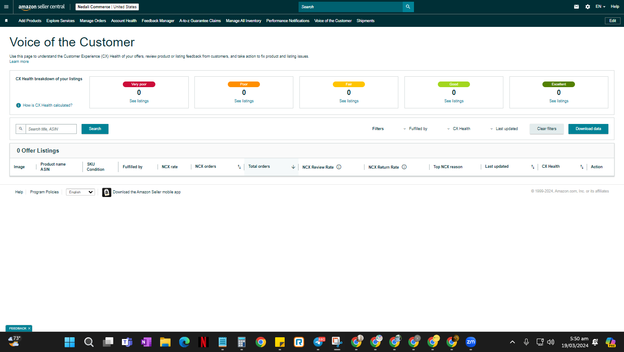Sort the CX Health column using its sort arrows

(582, 167)
